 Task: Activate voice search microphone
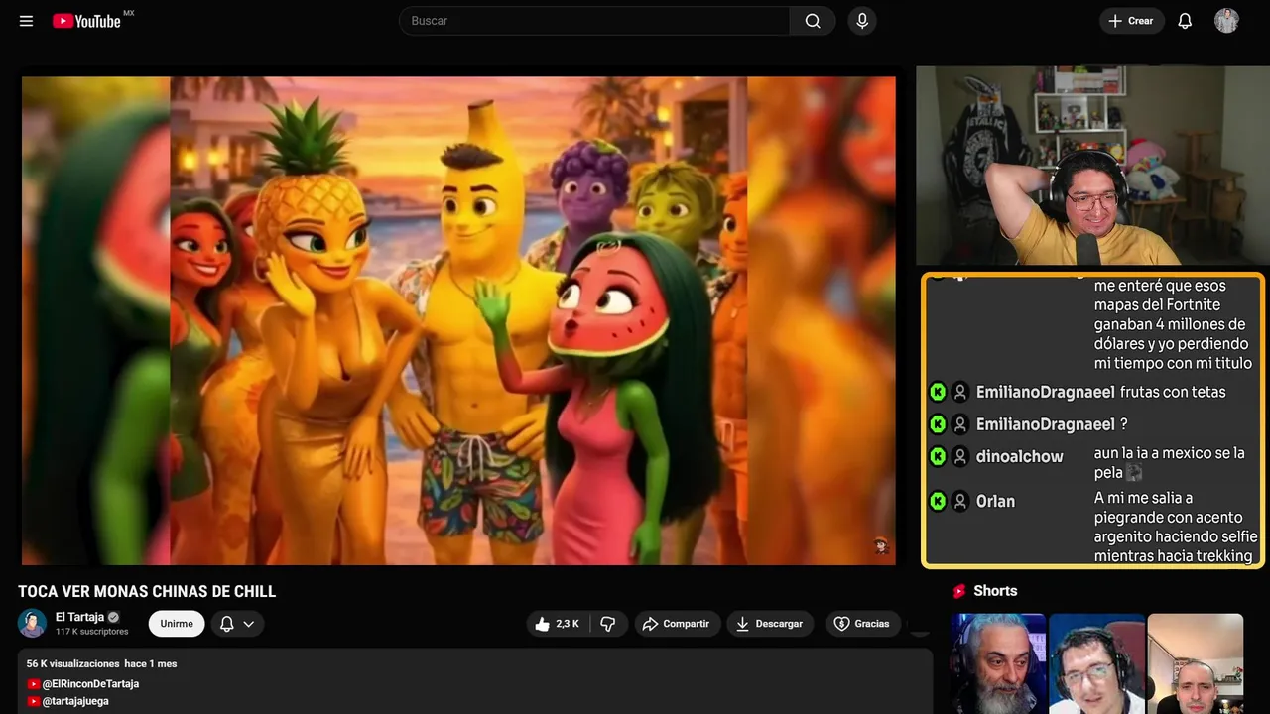(x=862, y=21)
